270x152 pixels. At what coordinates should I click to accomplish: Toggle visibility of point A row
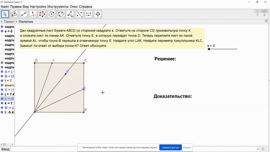pos(2,72)
